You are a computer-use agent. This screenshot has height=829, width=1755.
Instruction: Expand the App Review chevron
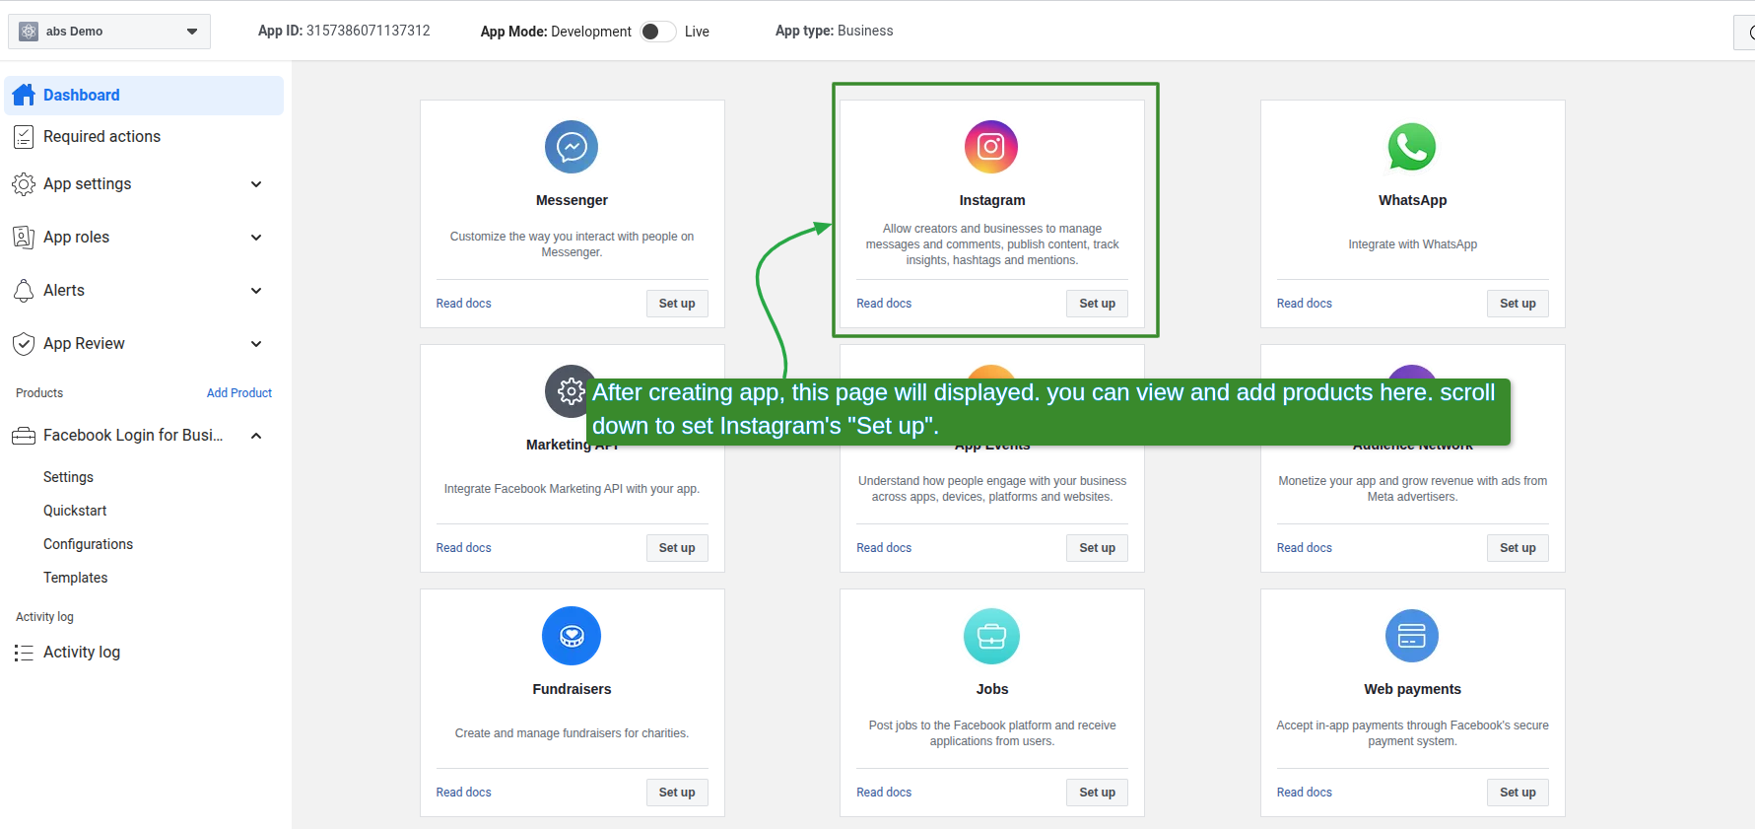pos(256,344)
